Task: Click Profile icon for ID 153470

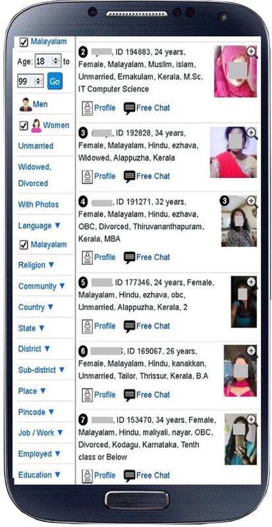Action: coord(88,476)
